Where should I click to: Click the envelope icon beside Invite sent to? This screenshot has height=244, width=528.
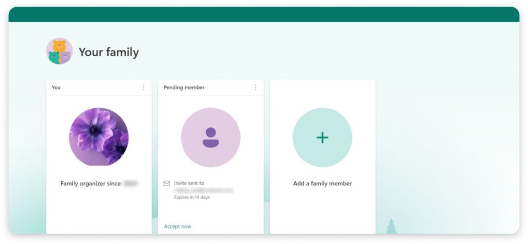pos(167,183)
